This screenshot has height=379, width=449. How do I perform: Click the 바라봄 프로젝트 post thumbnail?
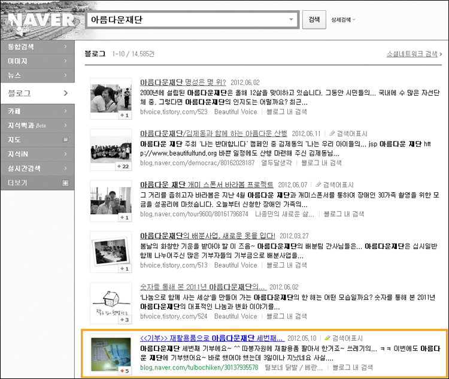pyautogui.click(x=111, y=201)
